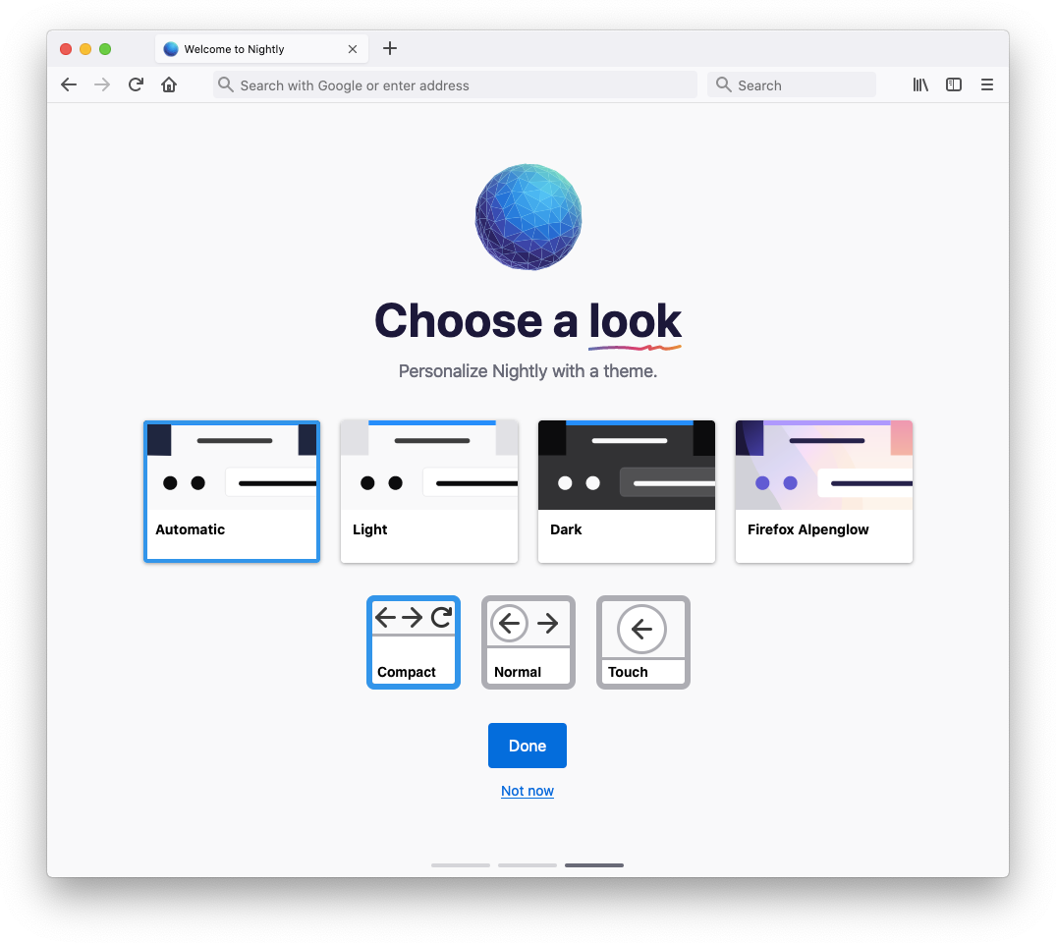1056x943 pixels.
Task: Open a new tab with plus button
Action: [390, 48]
